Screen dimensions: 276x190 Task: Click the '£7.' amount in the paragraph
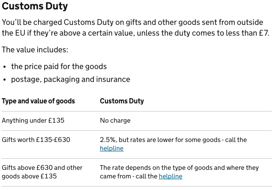263,33
